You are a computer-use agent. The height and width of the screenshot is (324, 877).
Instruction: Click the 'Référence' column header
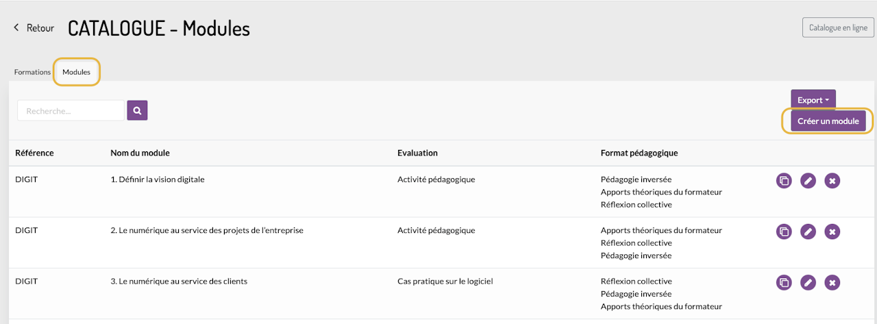[x=34, y=153]
